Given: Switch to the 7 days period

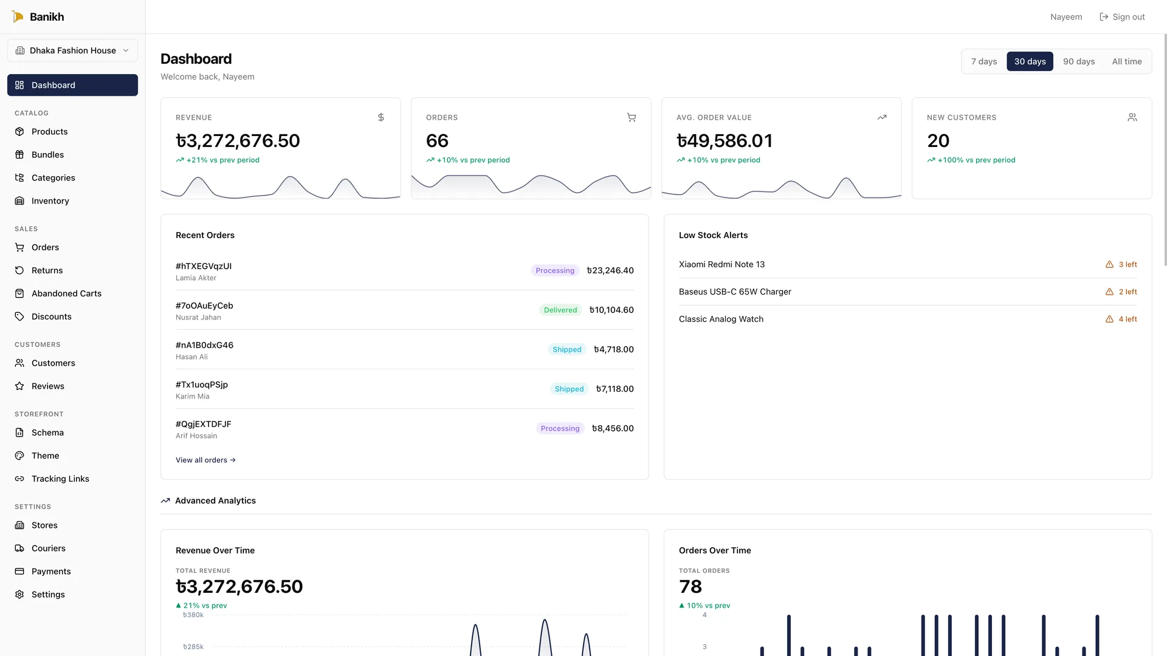Looking at the screenshot, I should click(x=984, y=61).
